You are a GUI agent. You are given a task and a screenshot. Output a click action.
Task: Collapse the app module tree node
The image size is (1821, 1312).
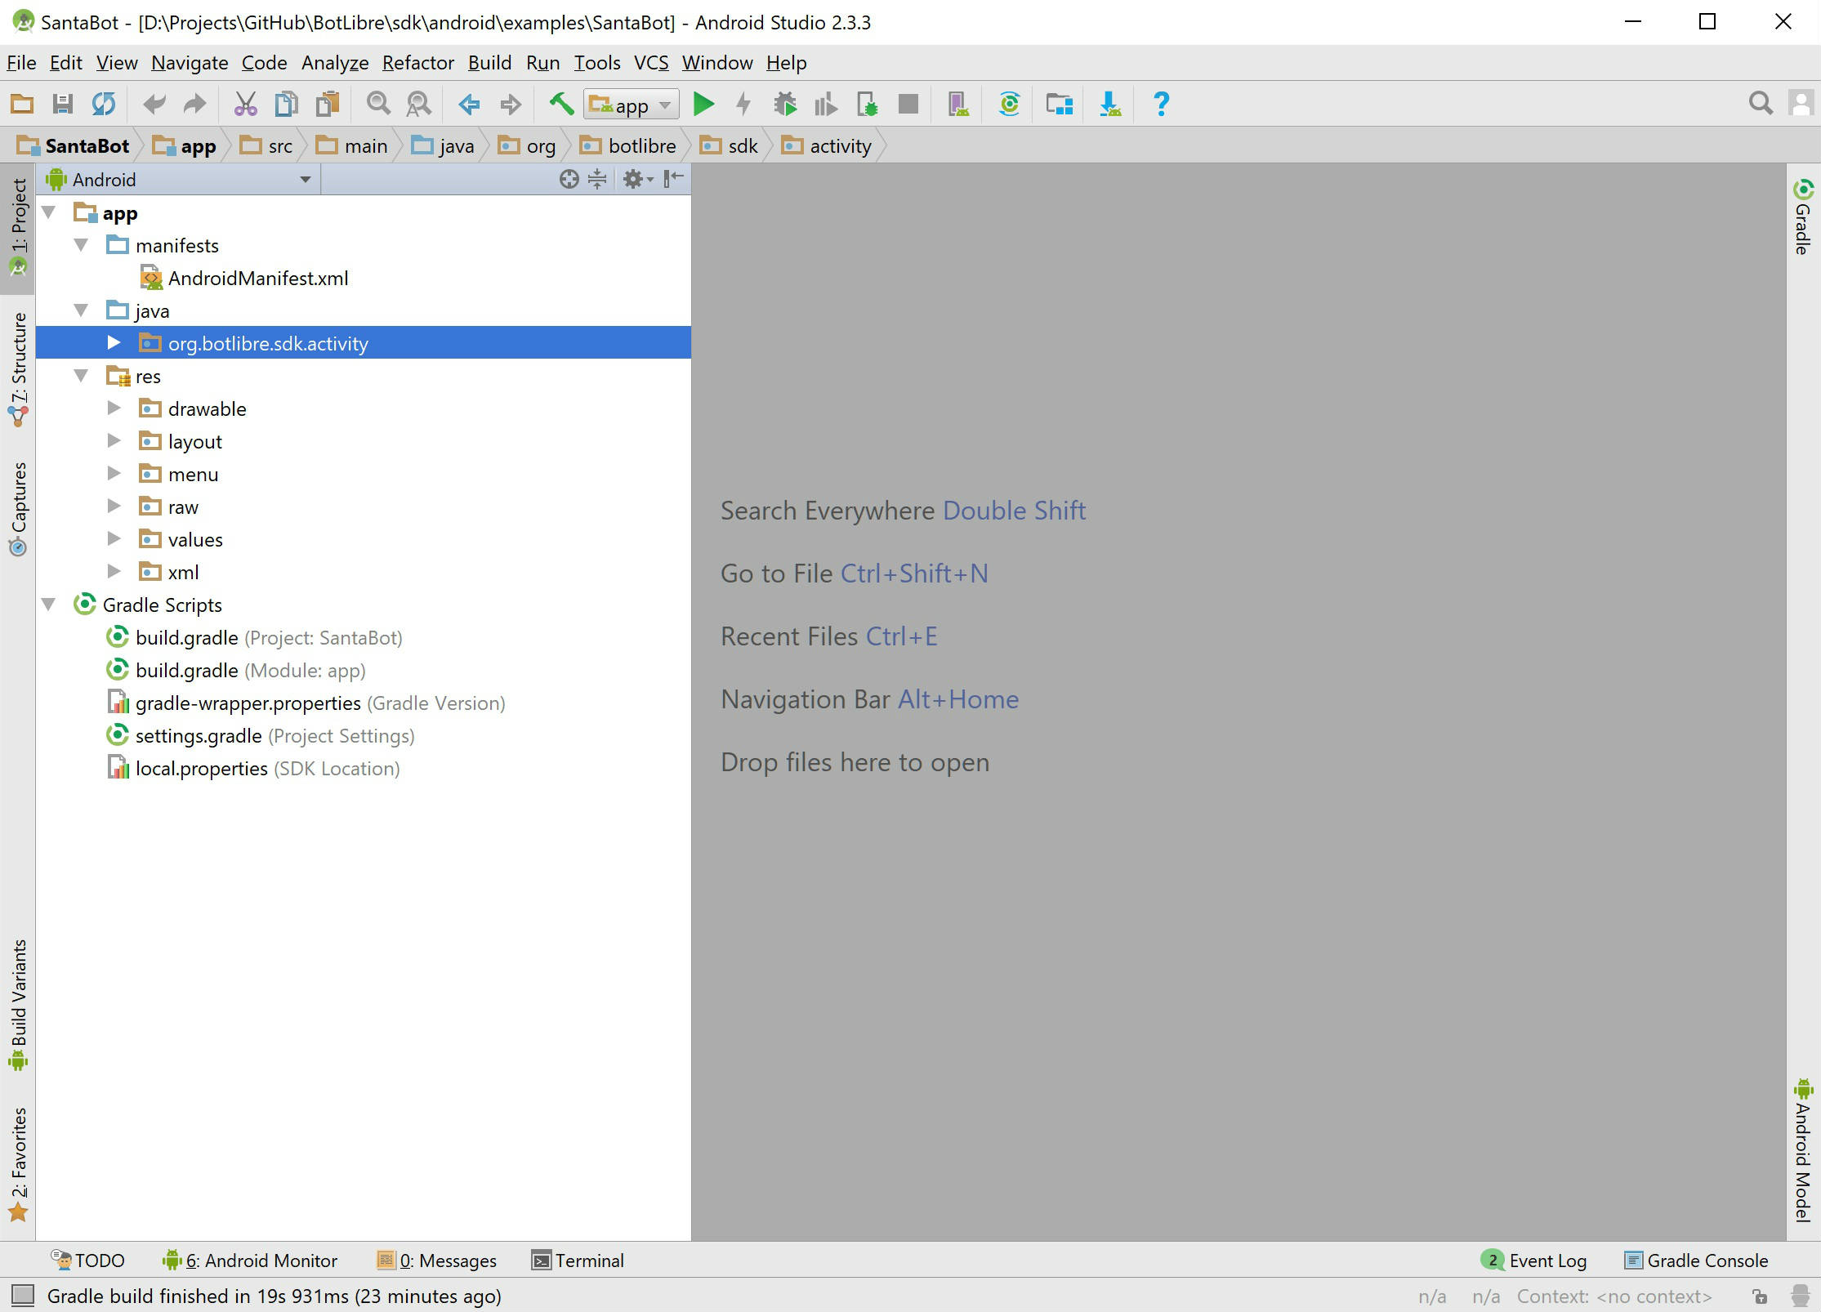[48, 212]
